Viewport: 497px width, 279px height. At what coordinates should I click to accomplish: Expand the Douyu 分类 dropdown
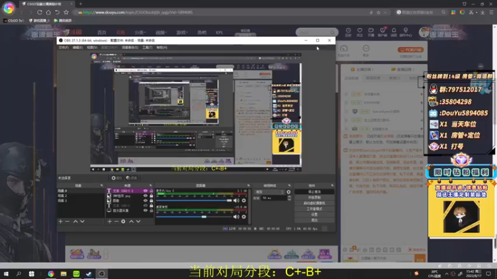[x=140, y=32]
